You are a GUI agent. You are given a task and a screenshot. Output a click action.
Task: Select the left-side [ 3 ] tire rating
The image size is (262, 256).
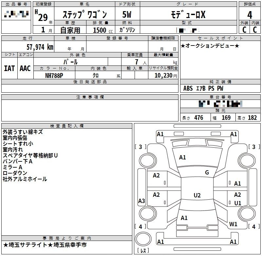click(x=140, y=147)
